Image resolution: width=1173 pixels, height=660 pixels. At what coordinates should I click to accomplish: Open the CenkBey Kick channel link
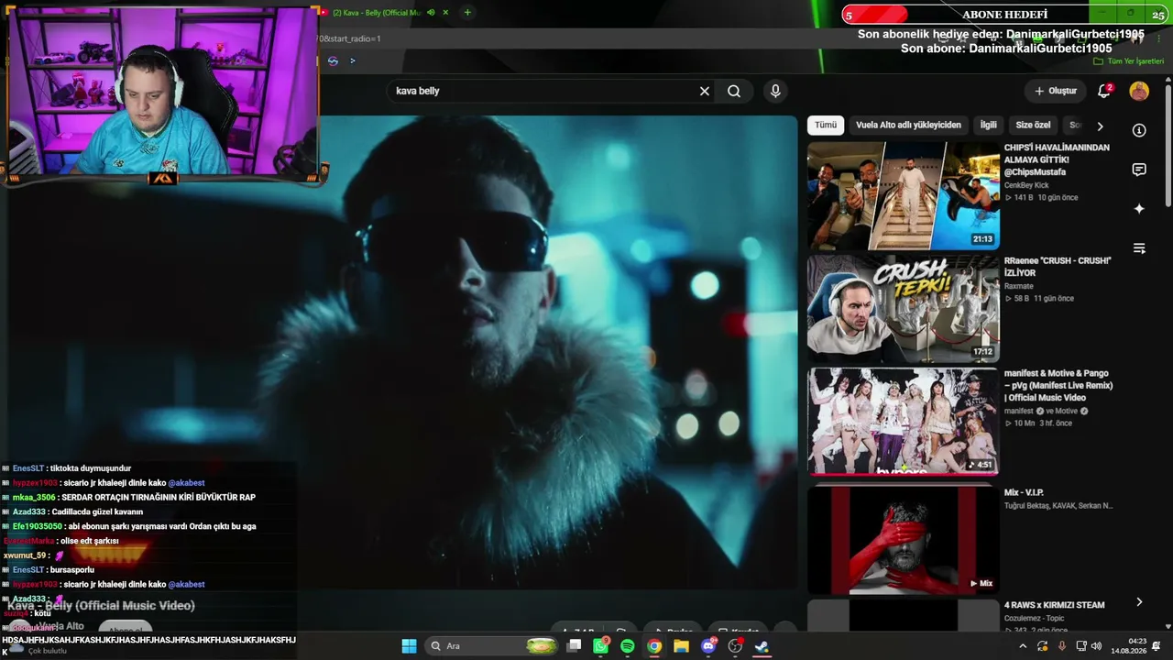(x=1026, y=185)
